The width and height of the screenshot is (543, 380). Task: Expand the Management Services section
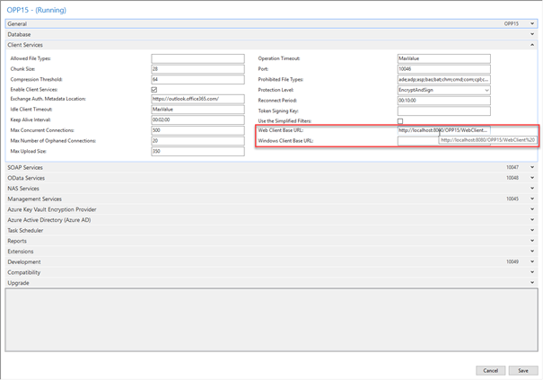coord(532,199)
